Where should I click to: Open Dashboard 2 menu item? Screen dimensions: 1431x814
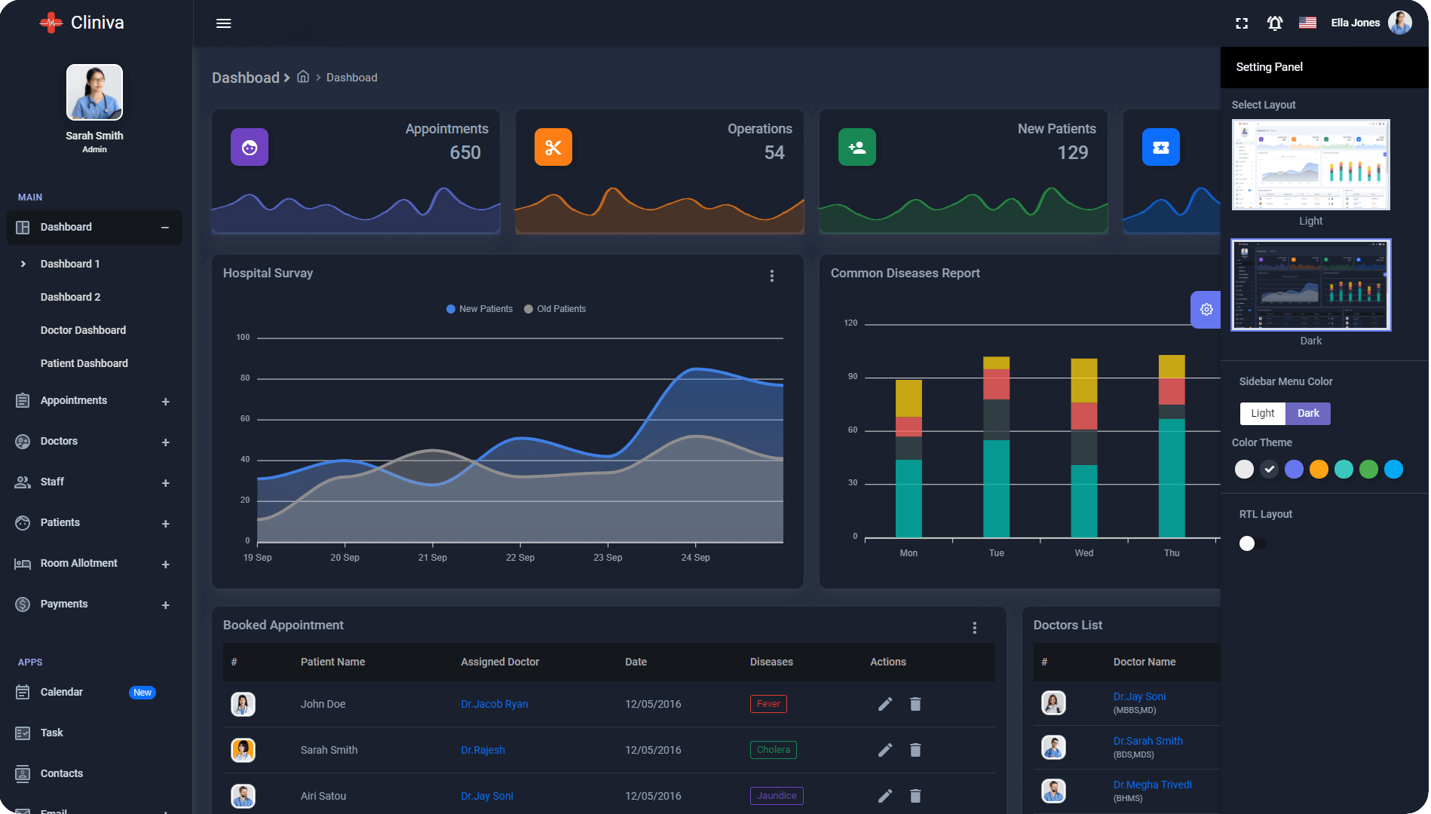tap(70, 297)
